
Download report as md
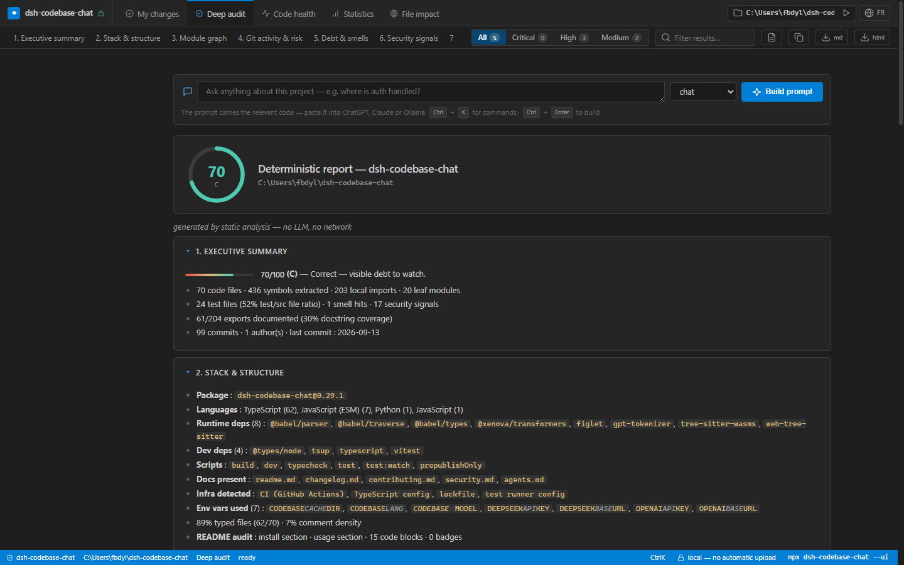[x=832, y=38]
